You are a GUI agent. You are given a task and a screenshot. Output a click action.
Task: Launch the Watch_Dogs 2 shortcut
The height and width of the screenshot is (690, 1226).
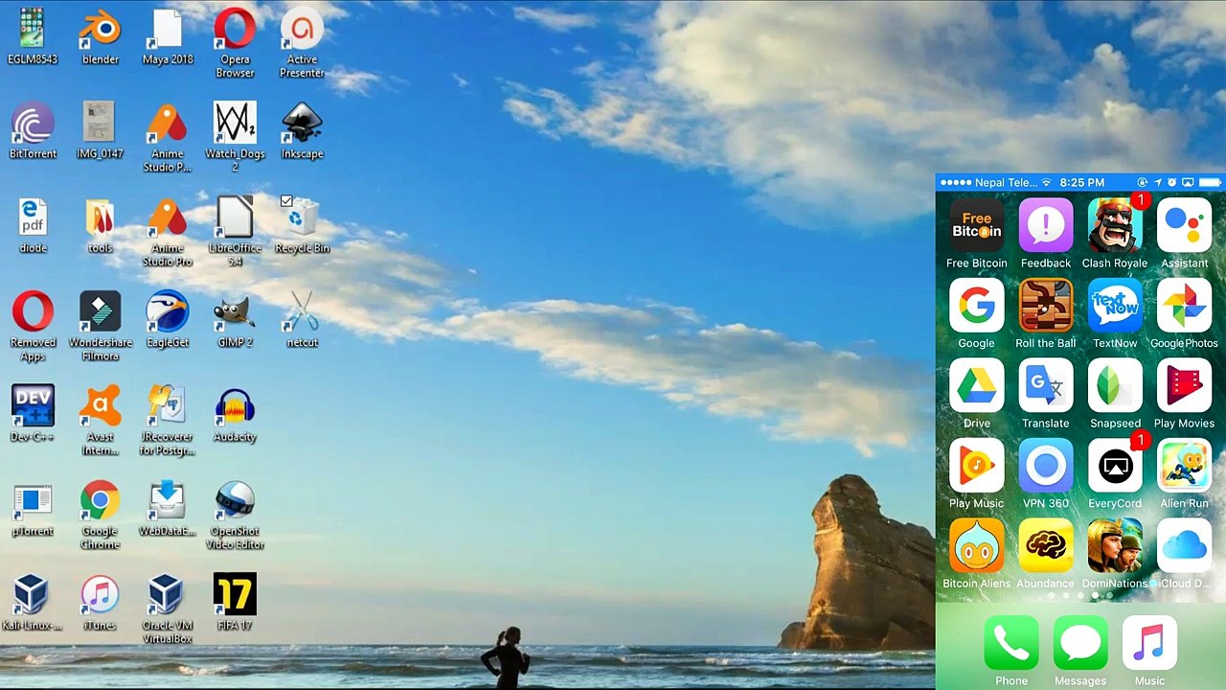(x=235, y=124)
